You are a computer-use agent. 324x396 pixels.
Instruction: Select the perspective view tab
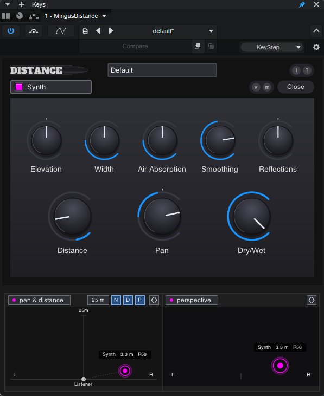192,300
